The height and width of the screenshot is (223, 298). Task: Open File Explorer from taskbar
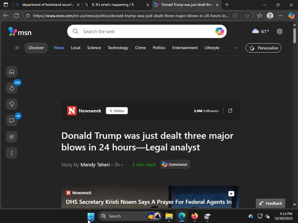pos(169,216)
